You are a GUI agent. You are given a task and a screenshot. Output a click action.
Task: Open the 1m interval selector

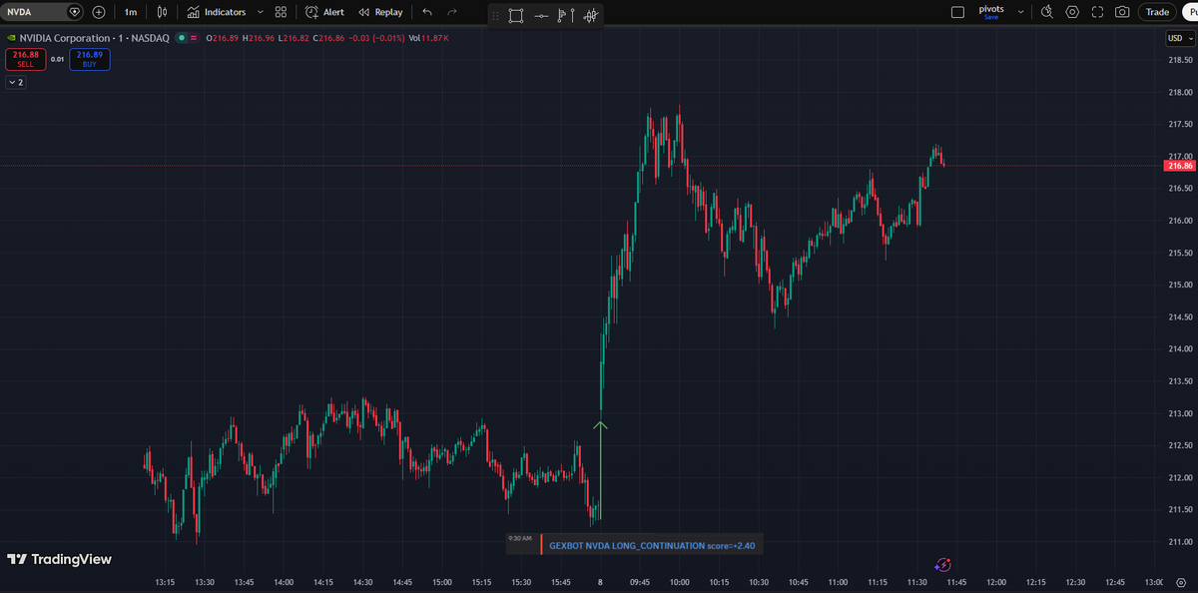[131, 12]
